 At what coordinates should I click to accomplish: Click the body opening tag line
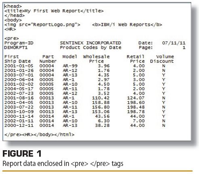pos(13,20)
